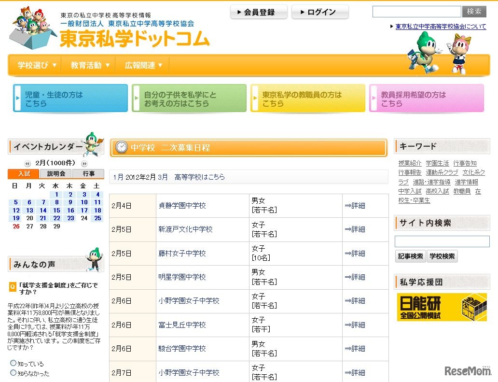The image size is (498, 382).
Task: Click the 高校入試 keyword
Action: point(437,191)
